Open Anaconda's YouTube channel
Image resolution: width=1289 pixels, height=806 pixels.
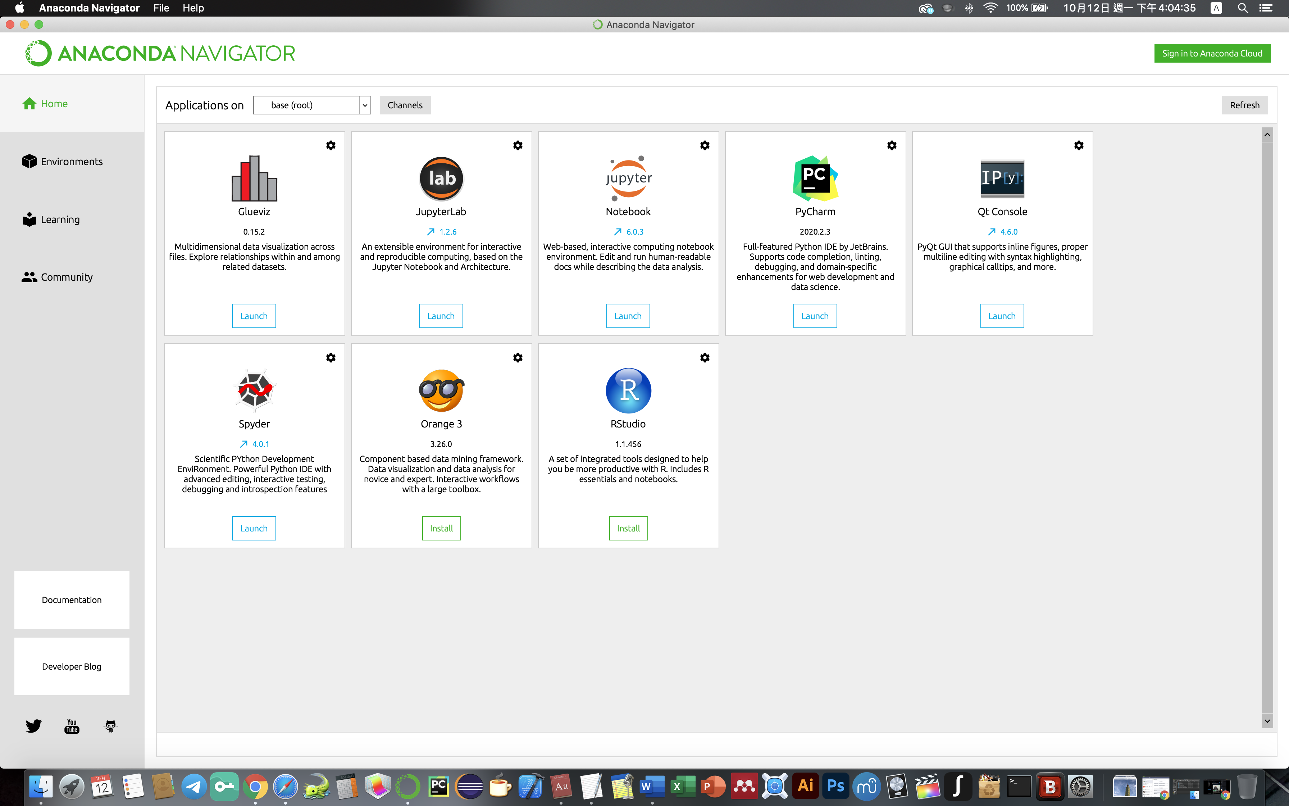tap(71, 726)
